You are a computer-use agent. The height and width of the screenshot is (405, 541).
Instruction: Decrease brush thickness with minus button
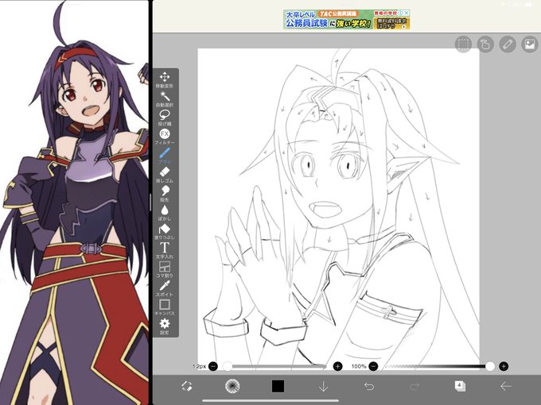point(213,366)
